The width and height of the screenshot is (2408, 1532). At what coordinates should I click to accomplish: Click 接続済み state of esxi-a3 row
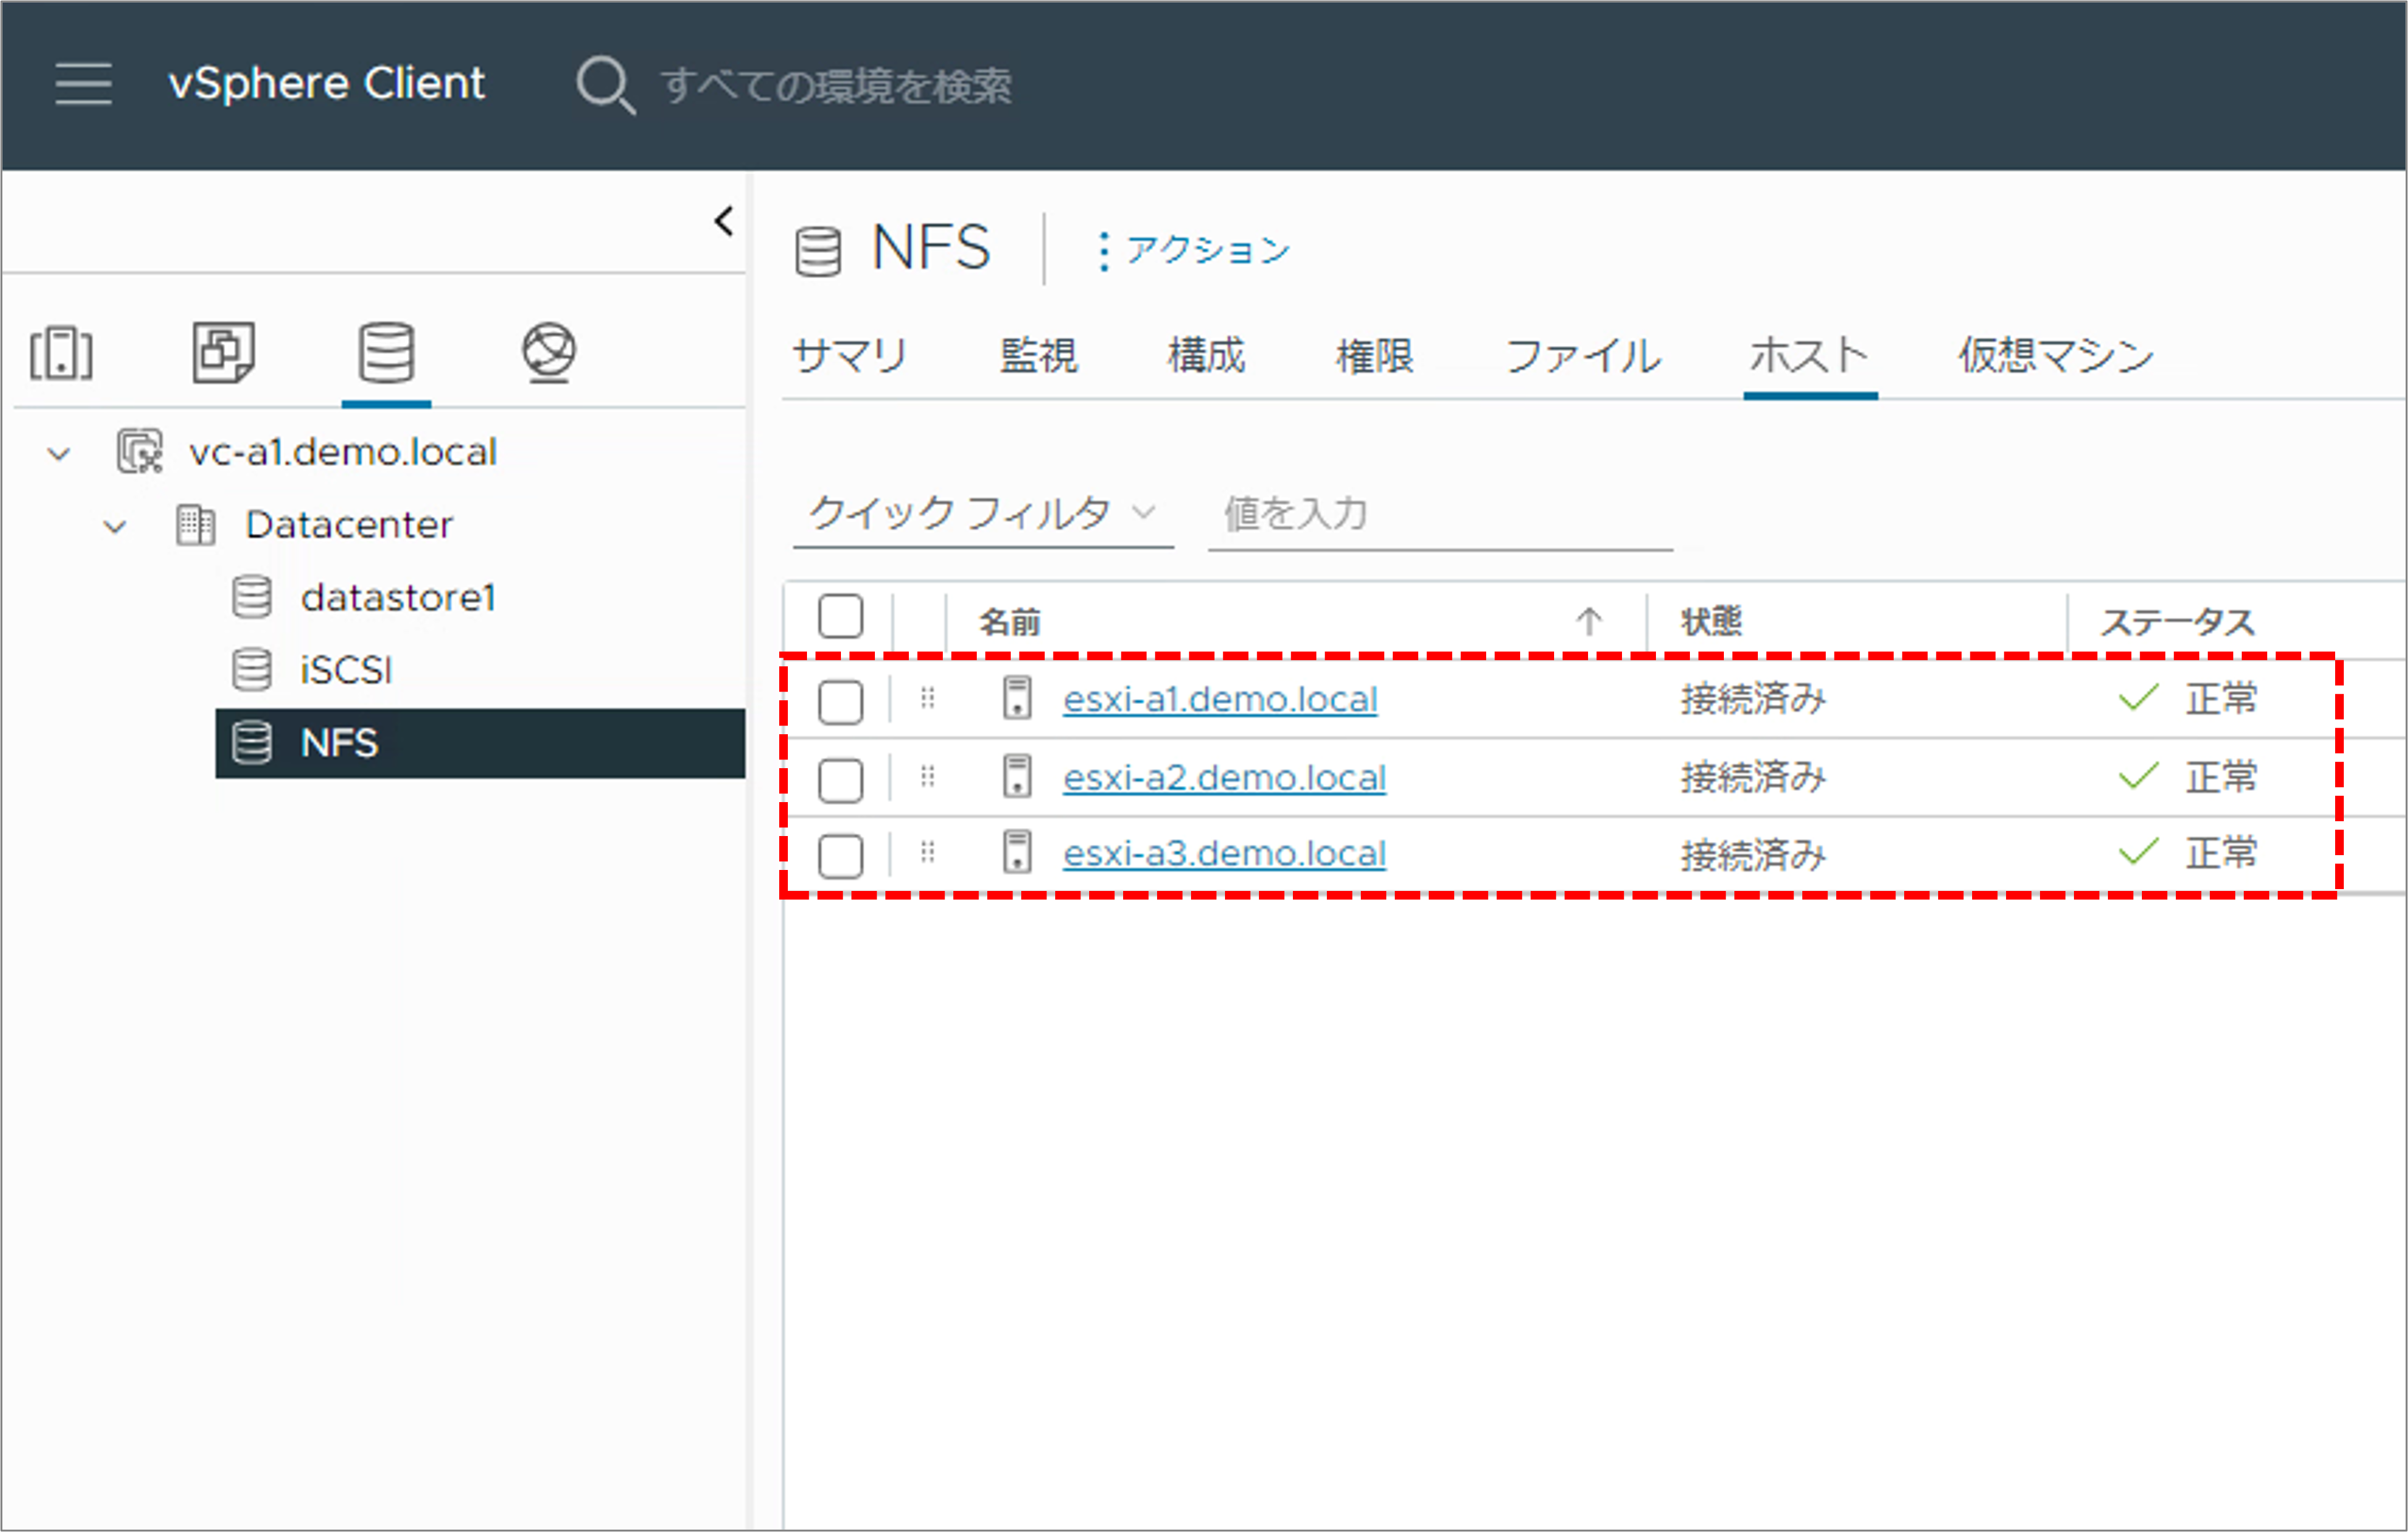1753,855
